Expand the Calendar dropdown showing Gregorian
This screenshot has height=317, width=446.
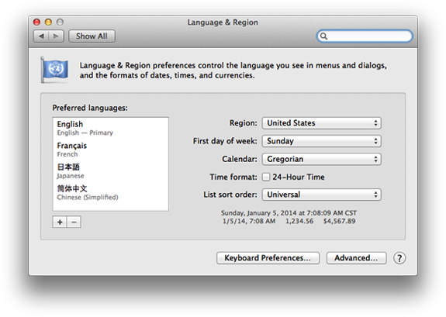tap(321, 159)
